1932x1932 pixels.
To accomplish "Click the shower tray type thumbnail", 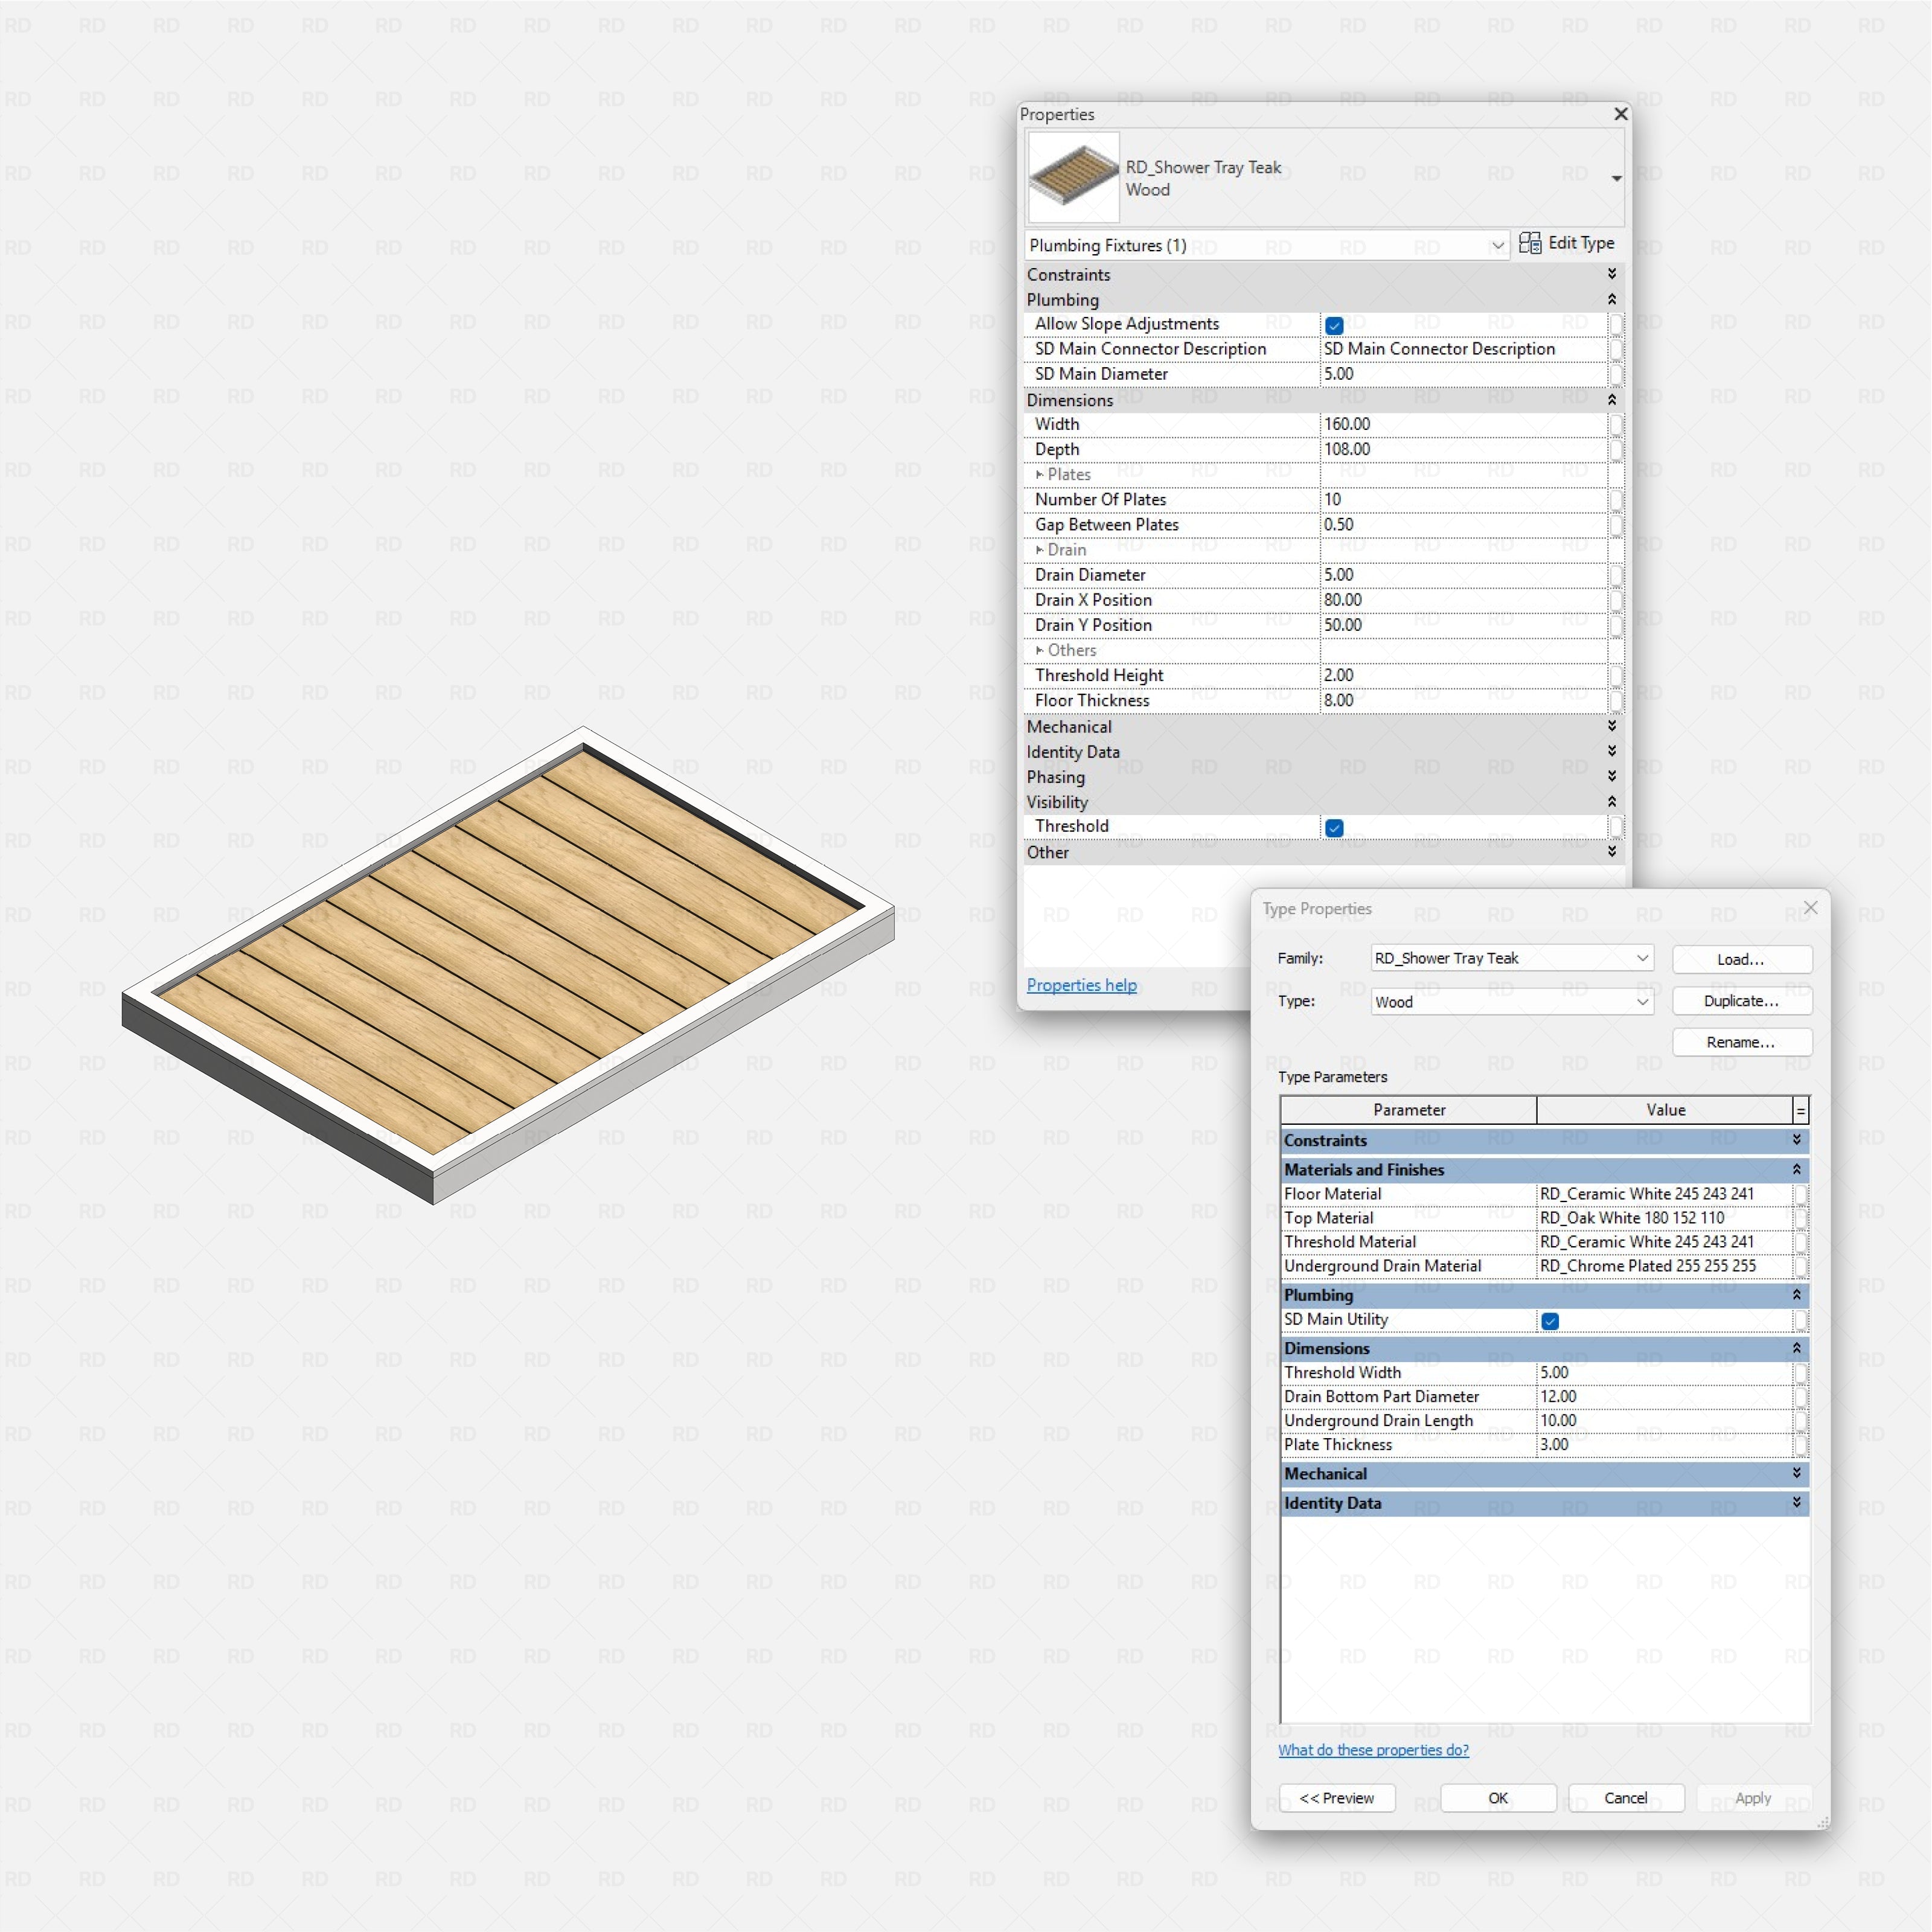I will pos(1073,177).
